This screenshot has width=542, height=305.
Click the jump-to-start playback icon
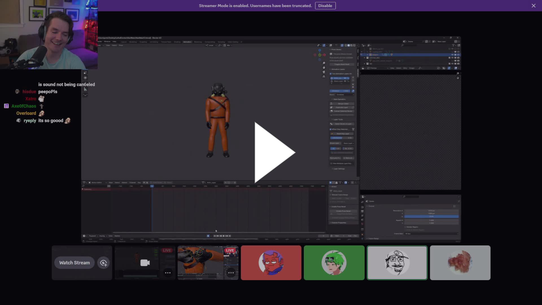pyautogui.click(x=215, y=236)
